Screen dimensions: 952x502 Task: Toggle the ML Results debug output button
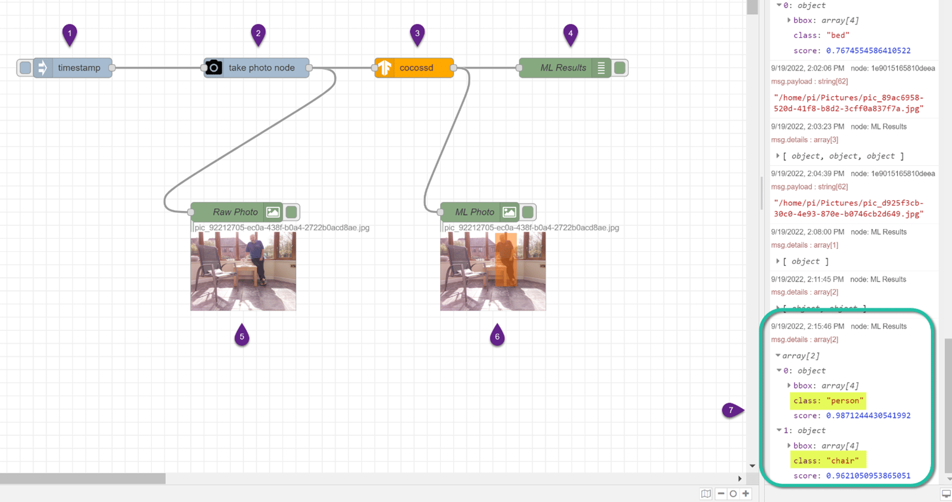620,68
